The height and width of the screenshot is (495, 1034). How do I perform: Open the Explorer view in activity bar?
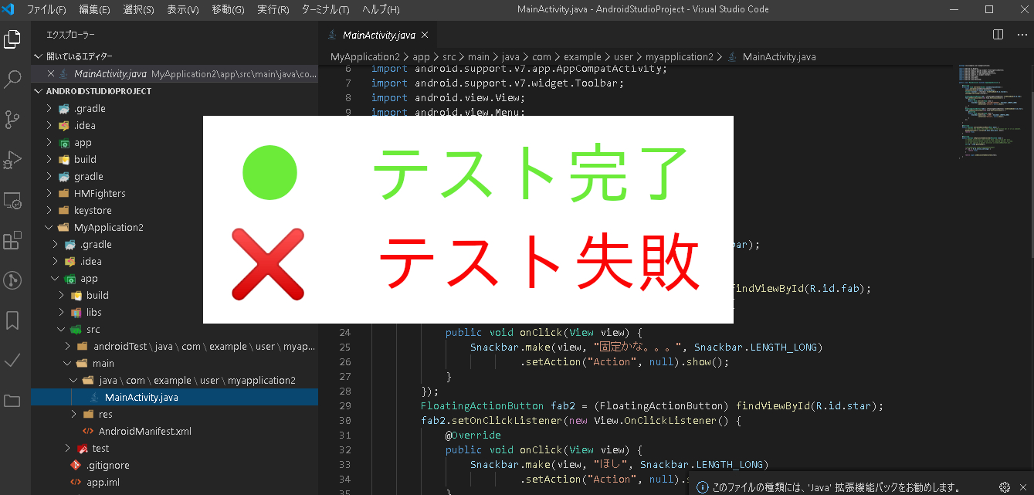12,39
